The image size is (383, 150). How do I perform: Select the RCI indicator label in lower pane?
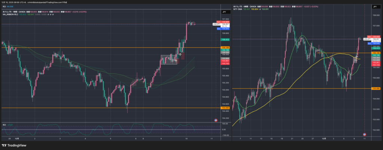(x=4, y=124)
